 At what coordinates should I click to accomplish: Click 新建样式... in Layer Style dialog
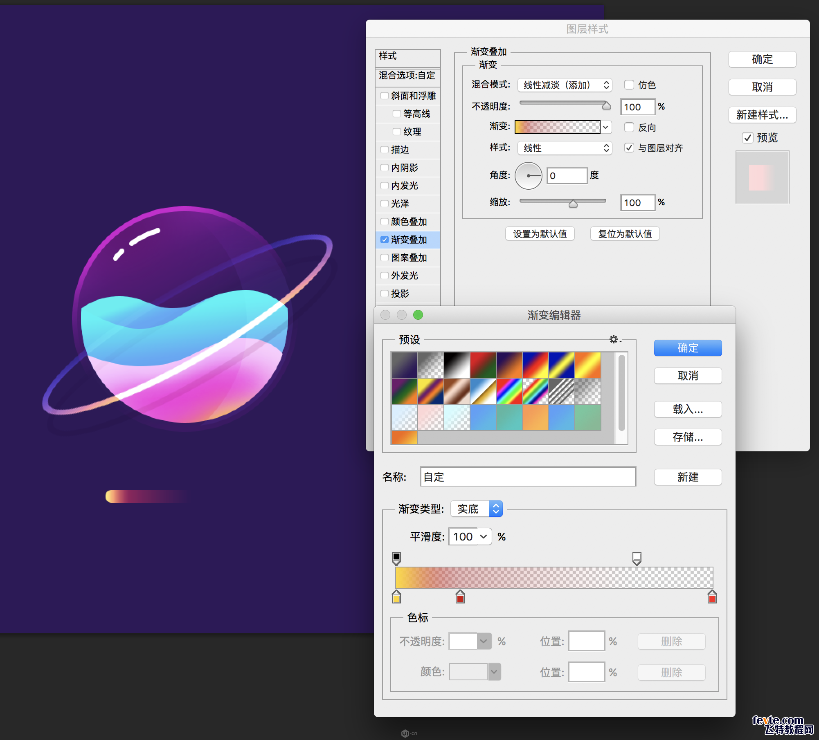click(x=762, y=115)
